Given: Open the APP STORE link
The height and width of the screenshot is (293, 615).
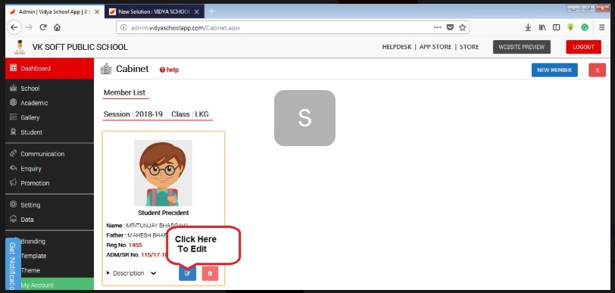Looking at the screenshot, I should 435,47.
